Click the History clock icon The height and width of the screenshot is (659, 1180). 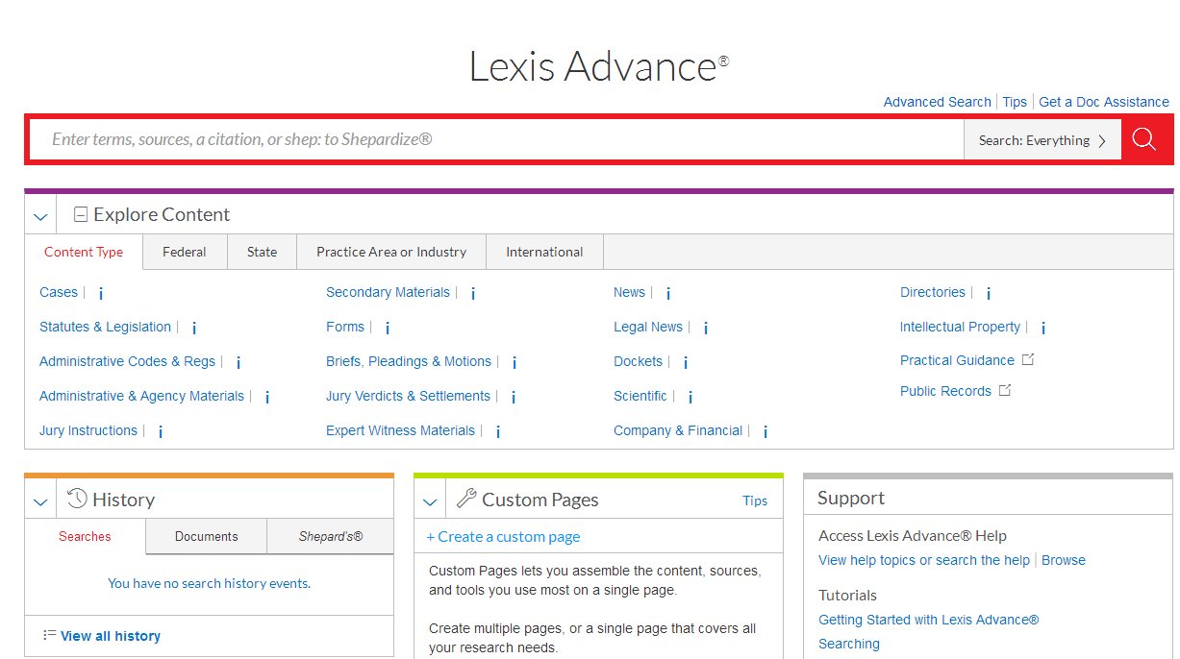[77, 499]
